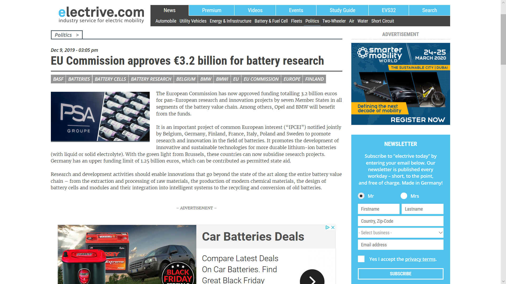Click the Car Batteries Deals ad headline
The width and height of the screenshot is (506, 284).
[x=253, y=237]
